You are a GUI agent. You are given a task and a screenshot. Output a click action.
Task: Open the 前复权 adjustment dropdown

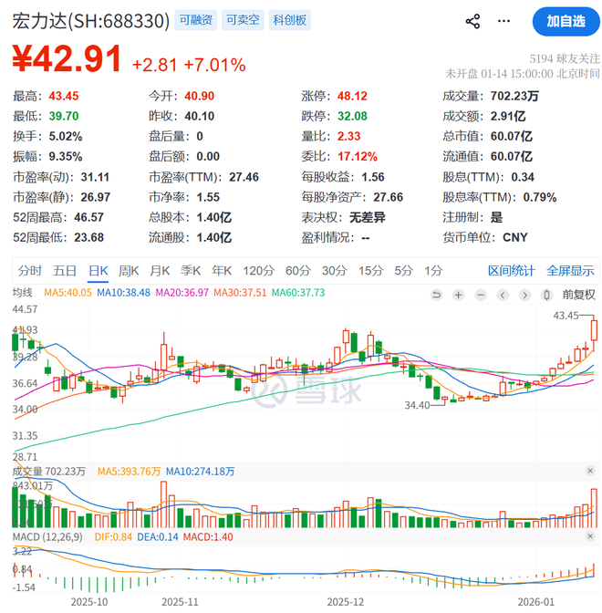tap(577, 295)
